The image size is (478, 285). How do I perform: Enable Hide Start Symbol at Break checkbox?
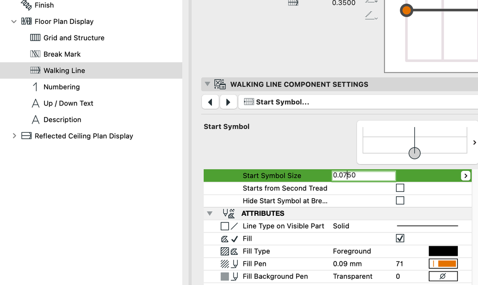point(400,201)
